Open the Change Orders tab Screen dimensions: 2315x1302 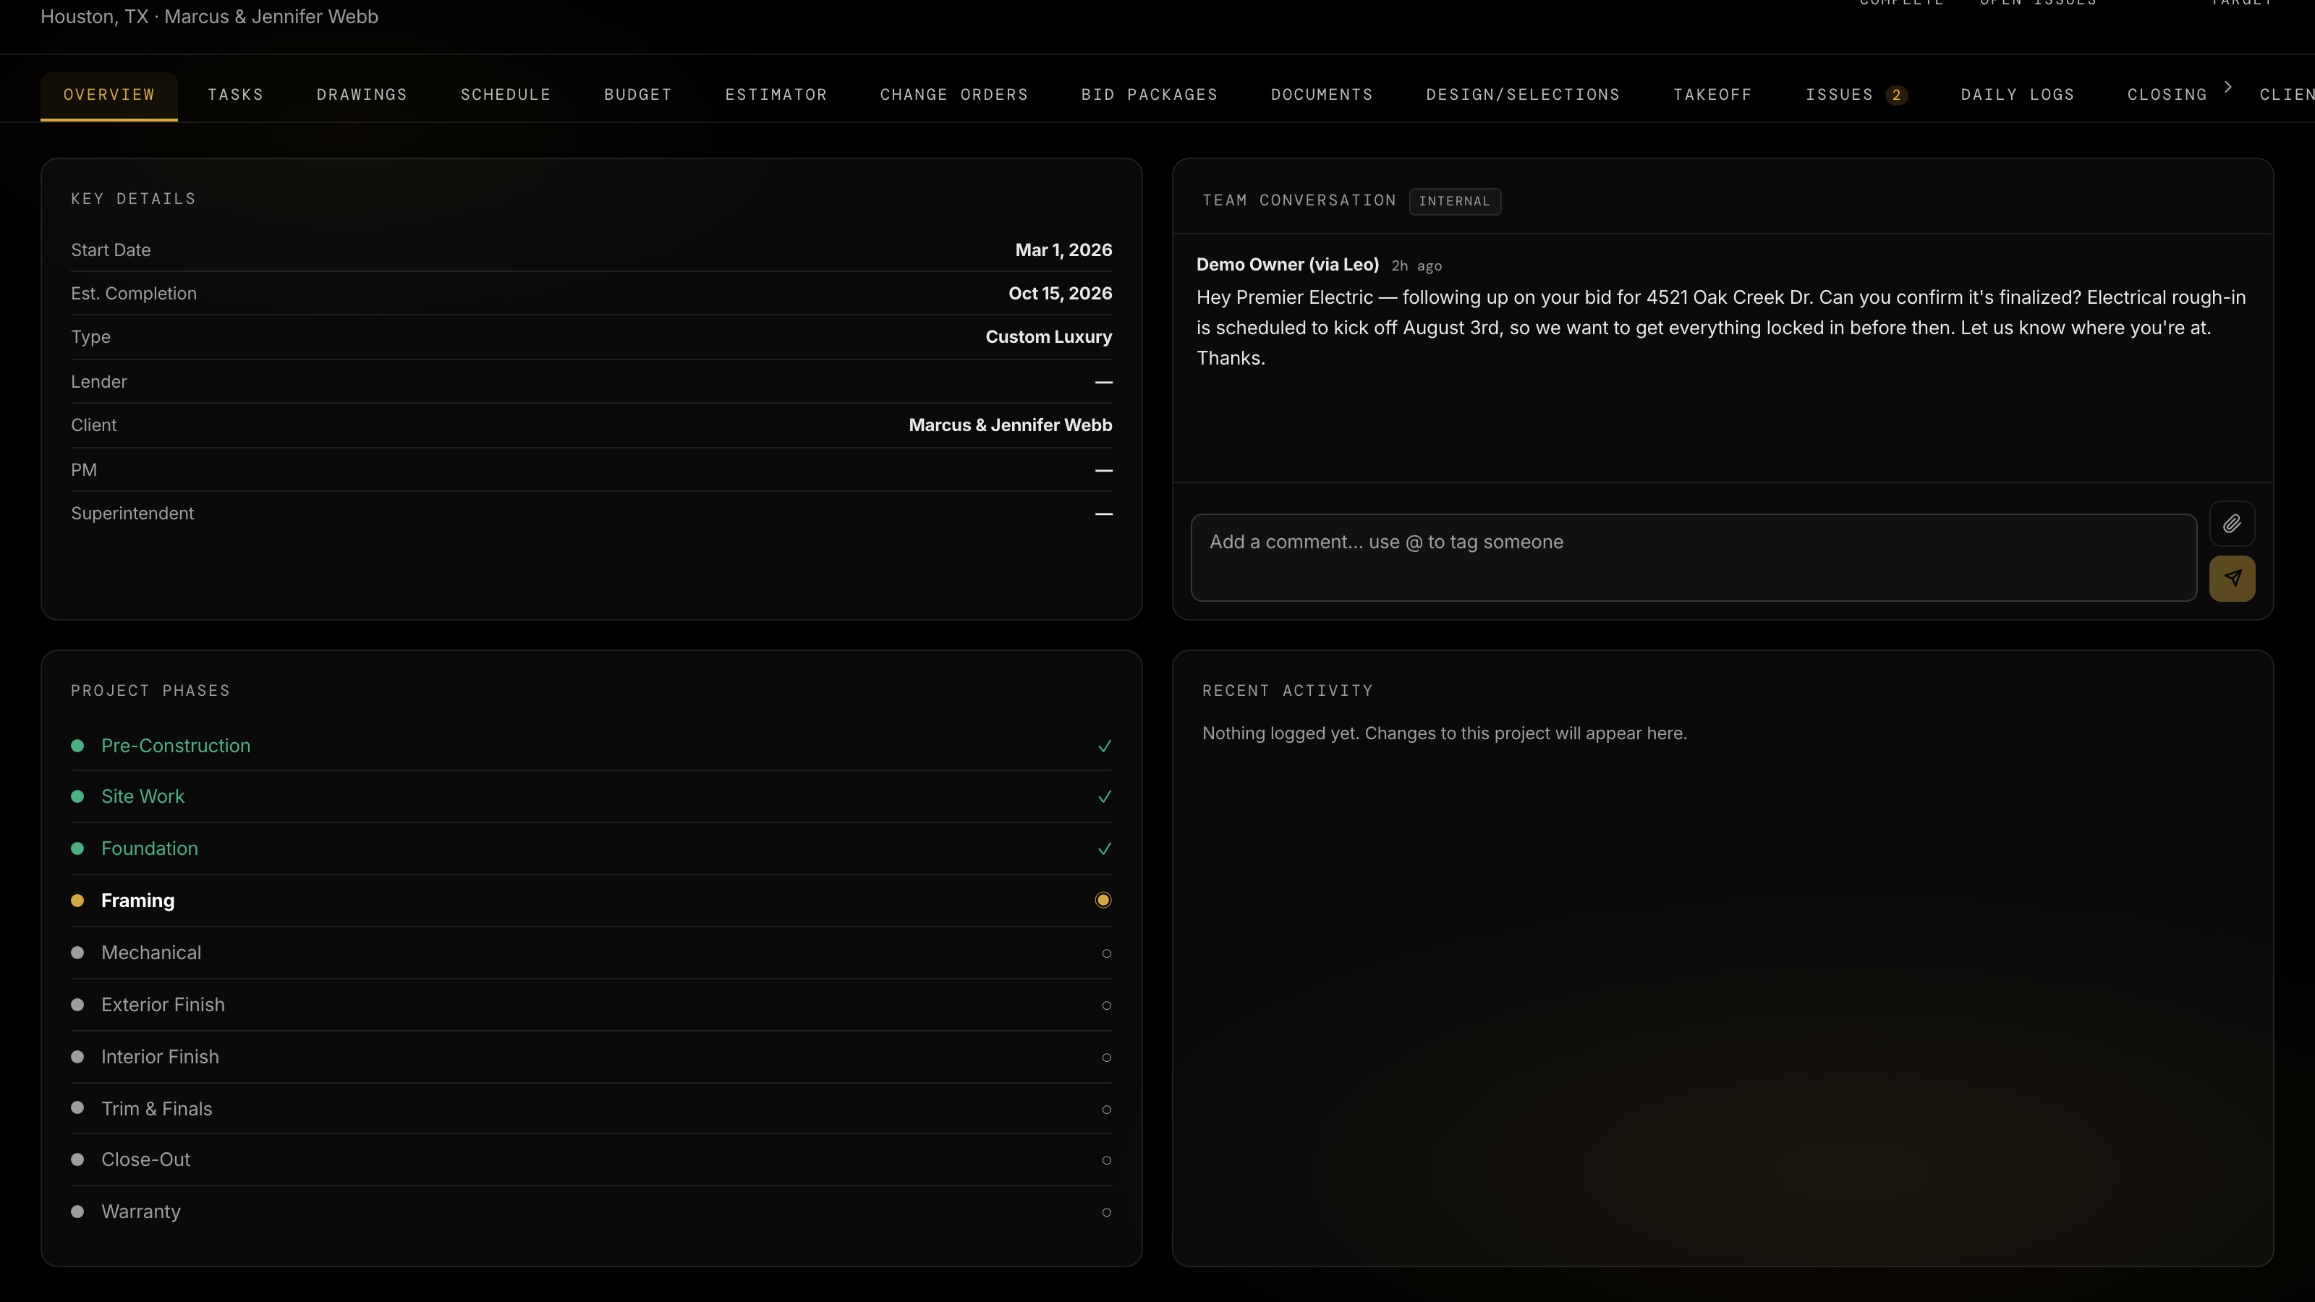954,95
